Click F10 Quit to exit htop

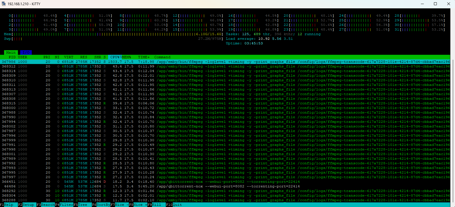[x=174, y=205]
